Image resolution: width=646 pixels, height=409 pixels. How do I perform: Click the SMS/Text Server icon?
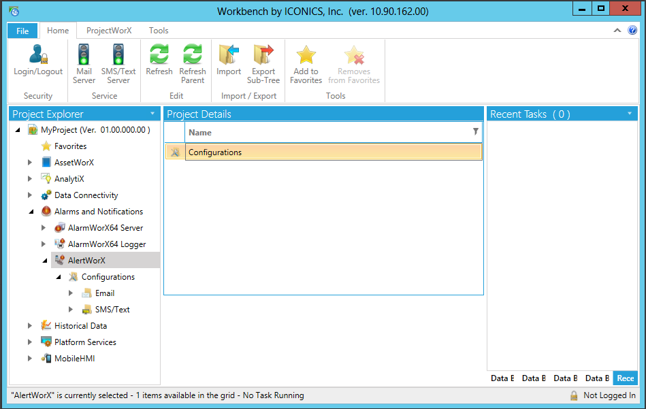click(x=118, y=56)
